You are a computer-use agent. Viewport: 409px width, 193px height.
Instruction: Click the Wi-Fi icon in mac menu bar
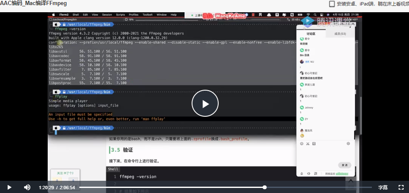coord(308,15)
